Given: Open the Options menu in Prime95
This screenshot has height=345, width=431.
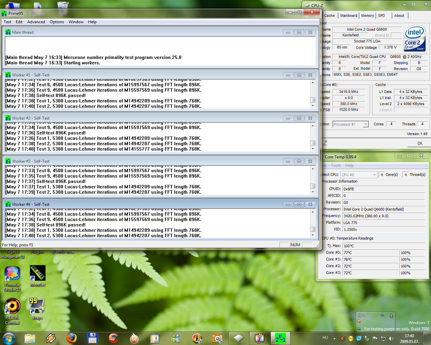Looking at the screenshot, I should coord(57,22).
